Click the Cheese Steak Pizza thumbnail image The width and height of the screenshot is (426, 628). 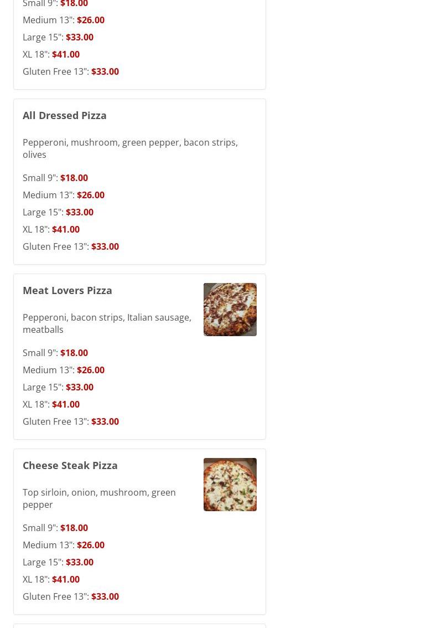pos(230,485)
